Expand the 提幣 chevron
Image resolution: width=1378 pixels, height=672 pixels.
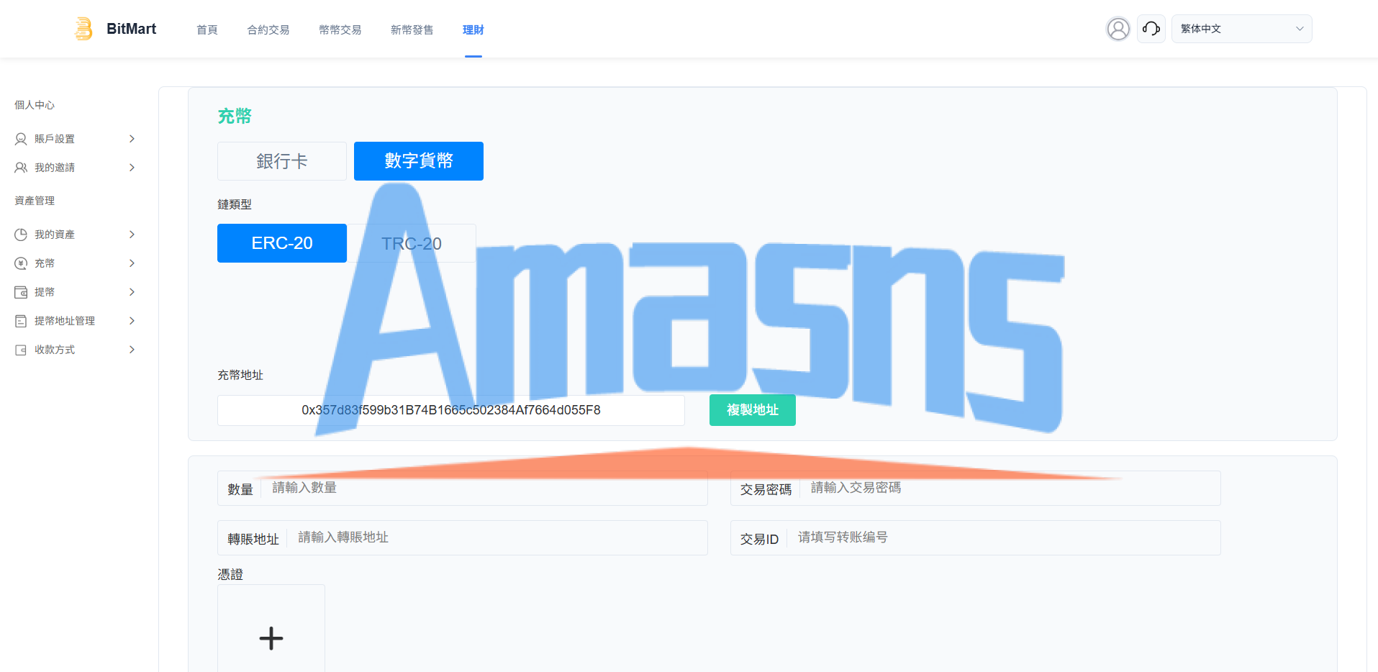coord(132,292)
